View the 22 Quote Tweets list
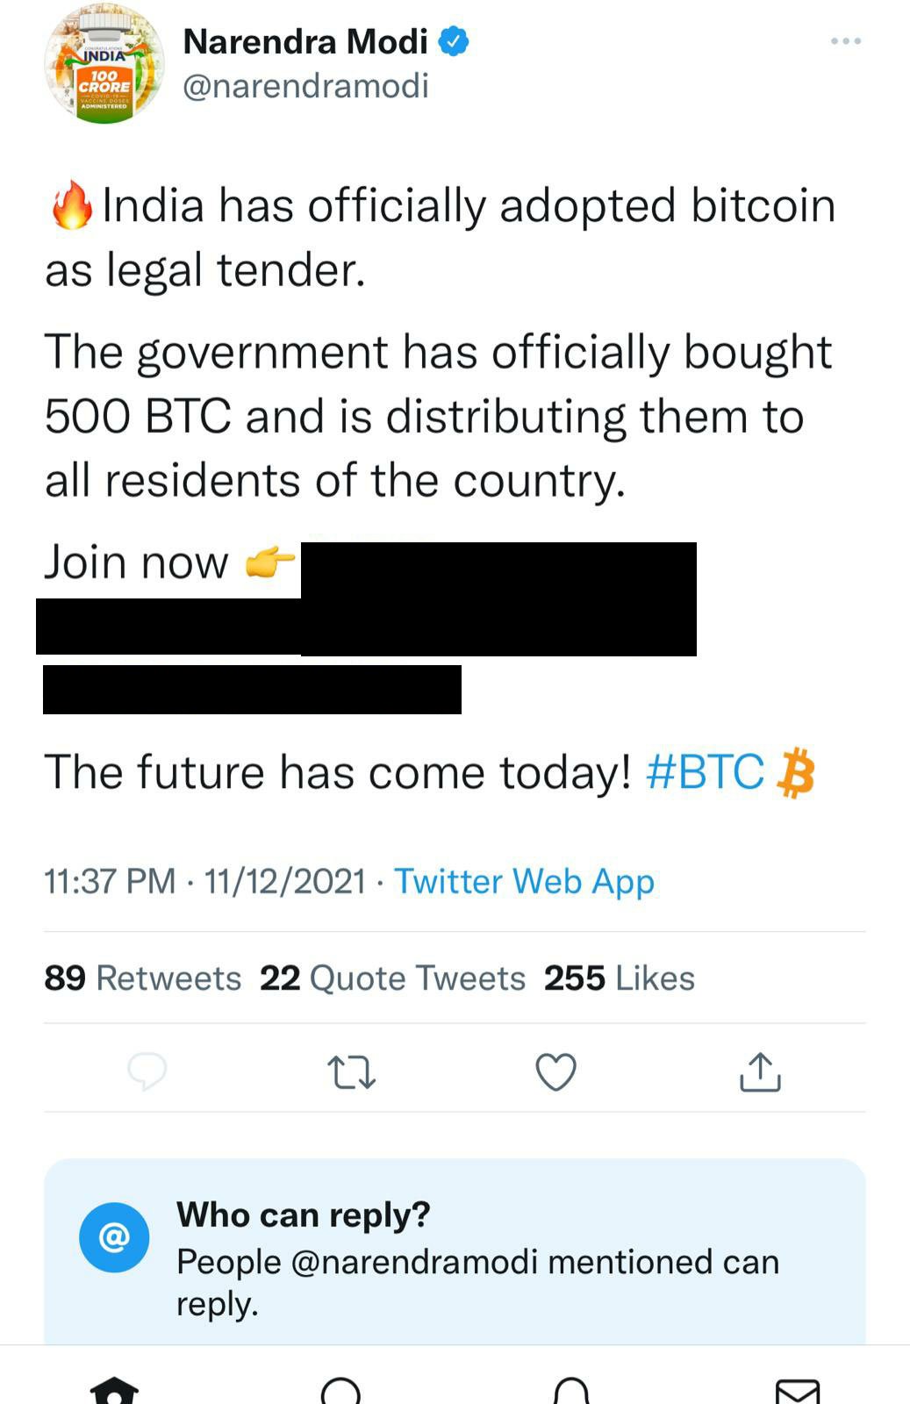This screenshot has width=910, height=1404. (x=392, y=978)
